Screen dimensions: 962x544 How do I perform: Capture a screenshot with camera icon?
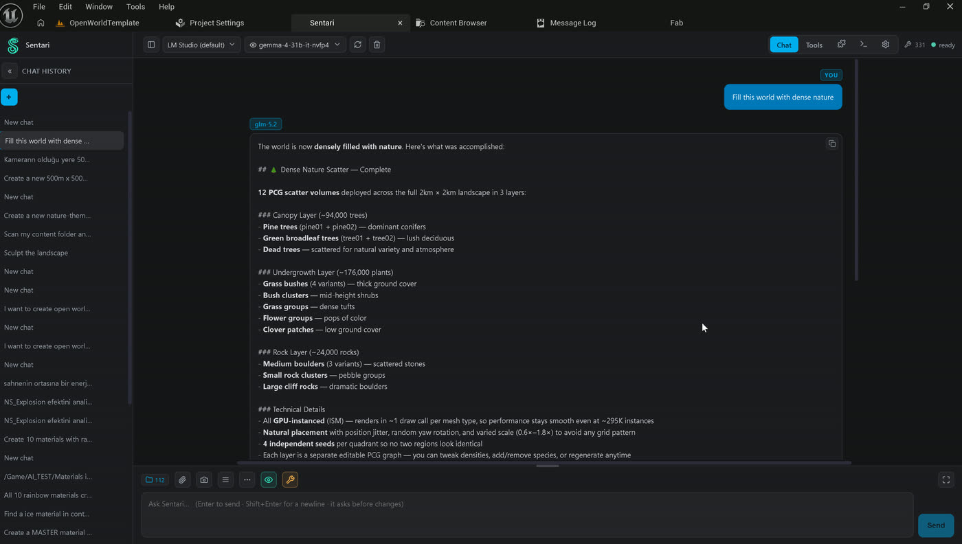tap(203, 480)
